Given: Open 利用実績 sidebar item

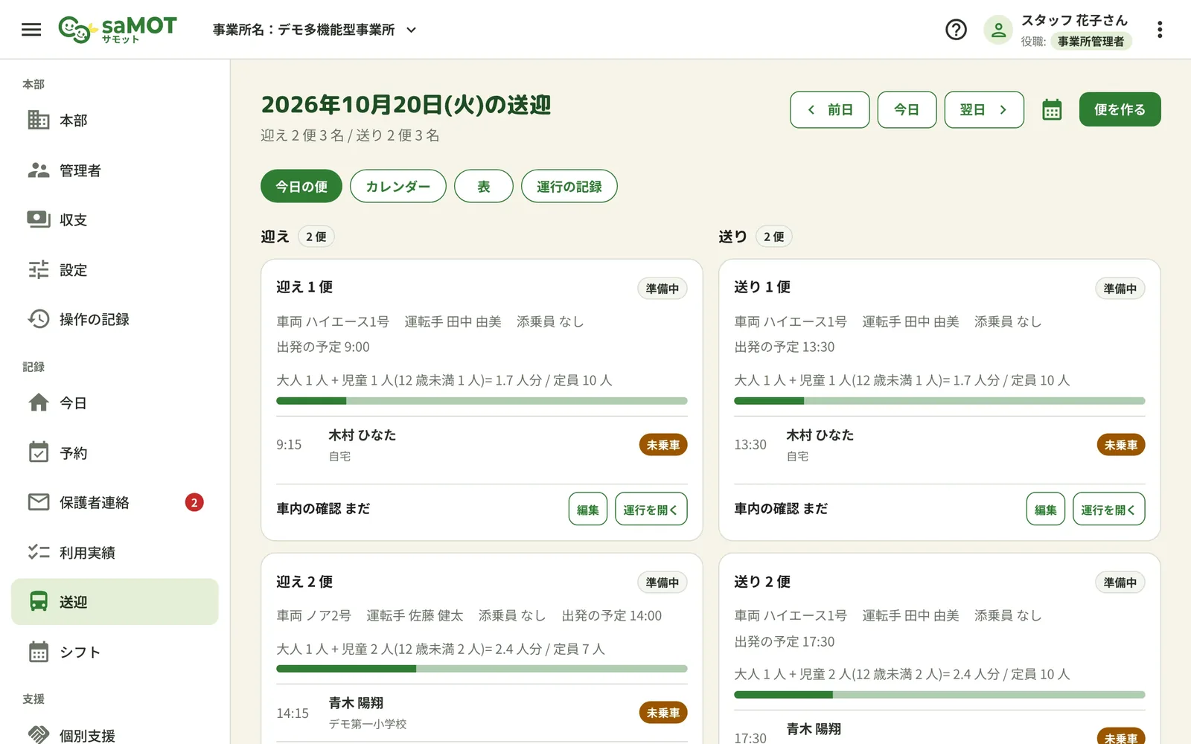Looking at the screenshot, I should point(115,552).
